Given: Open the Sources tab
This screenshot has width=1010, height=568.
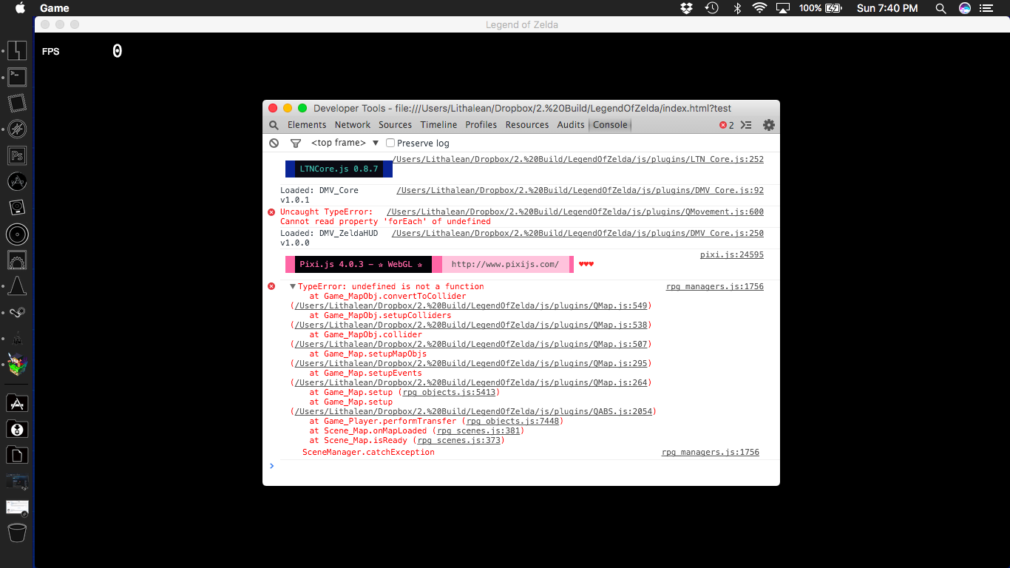Looking at the screenshot, I should [395, 125].
